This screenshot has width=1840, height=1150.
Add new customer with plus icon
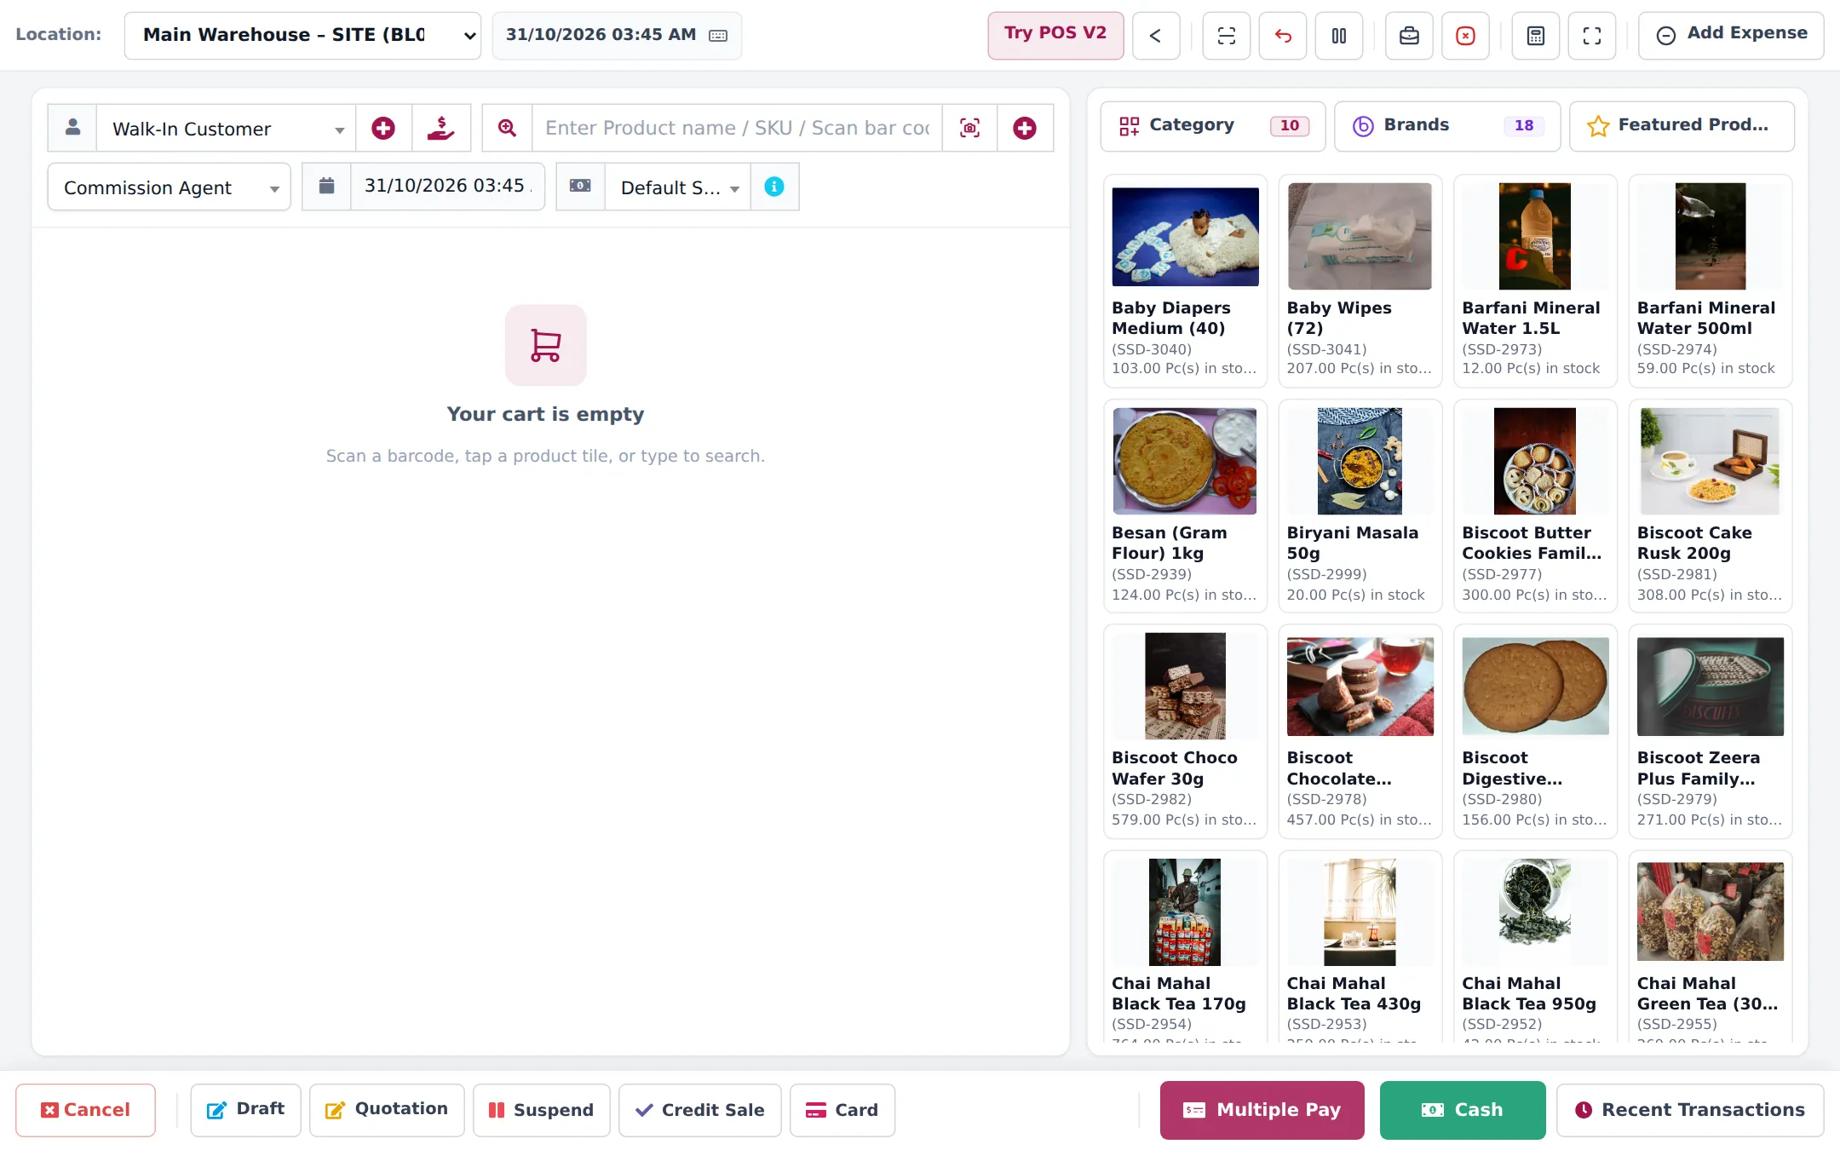(383, 129)
